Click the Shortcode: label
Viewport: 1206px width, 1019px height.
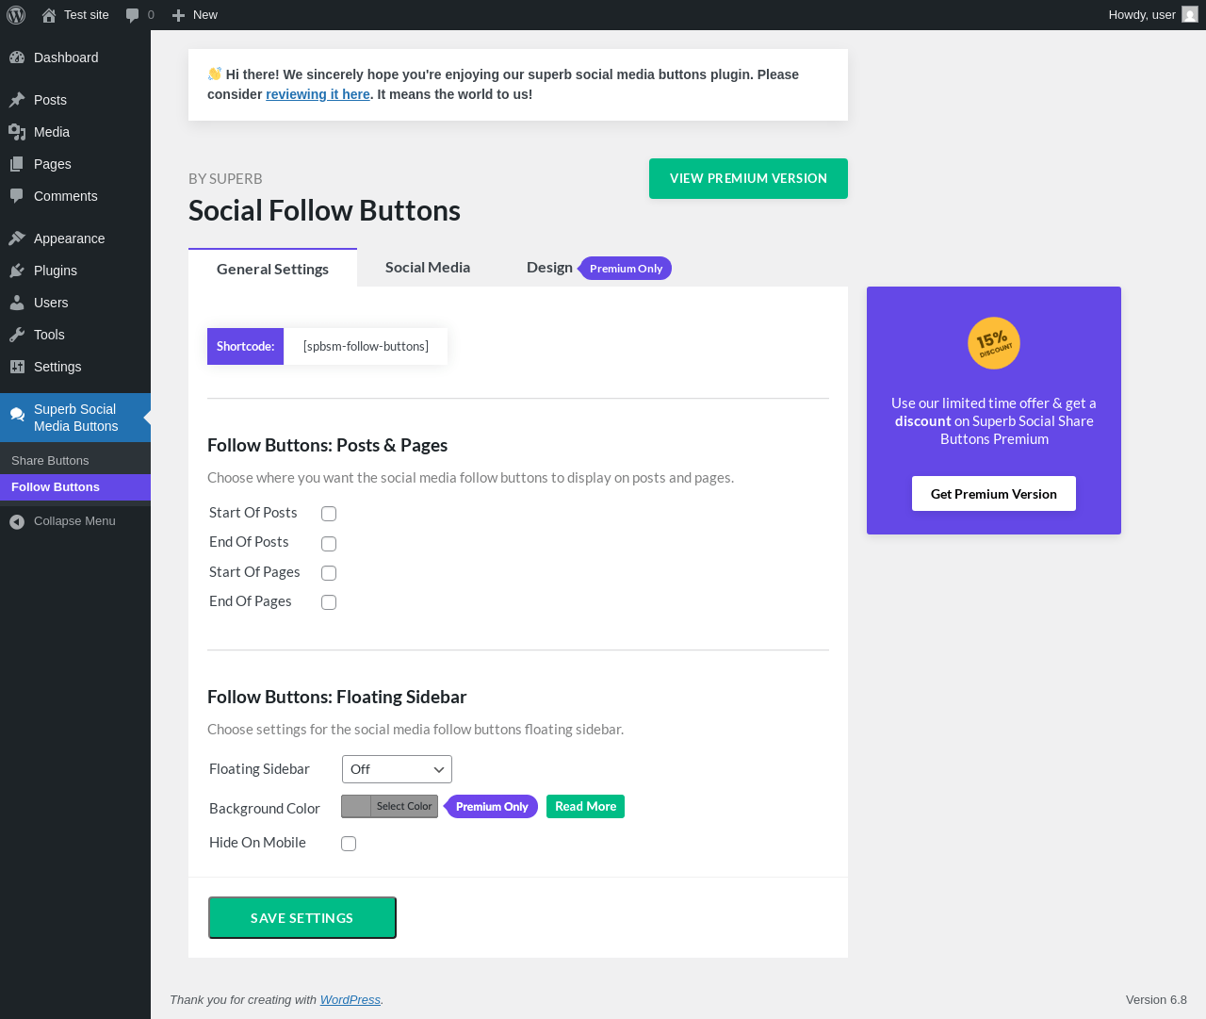(245, 346)
